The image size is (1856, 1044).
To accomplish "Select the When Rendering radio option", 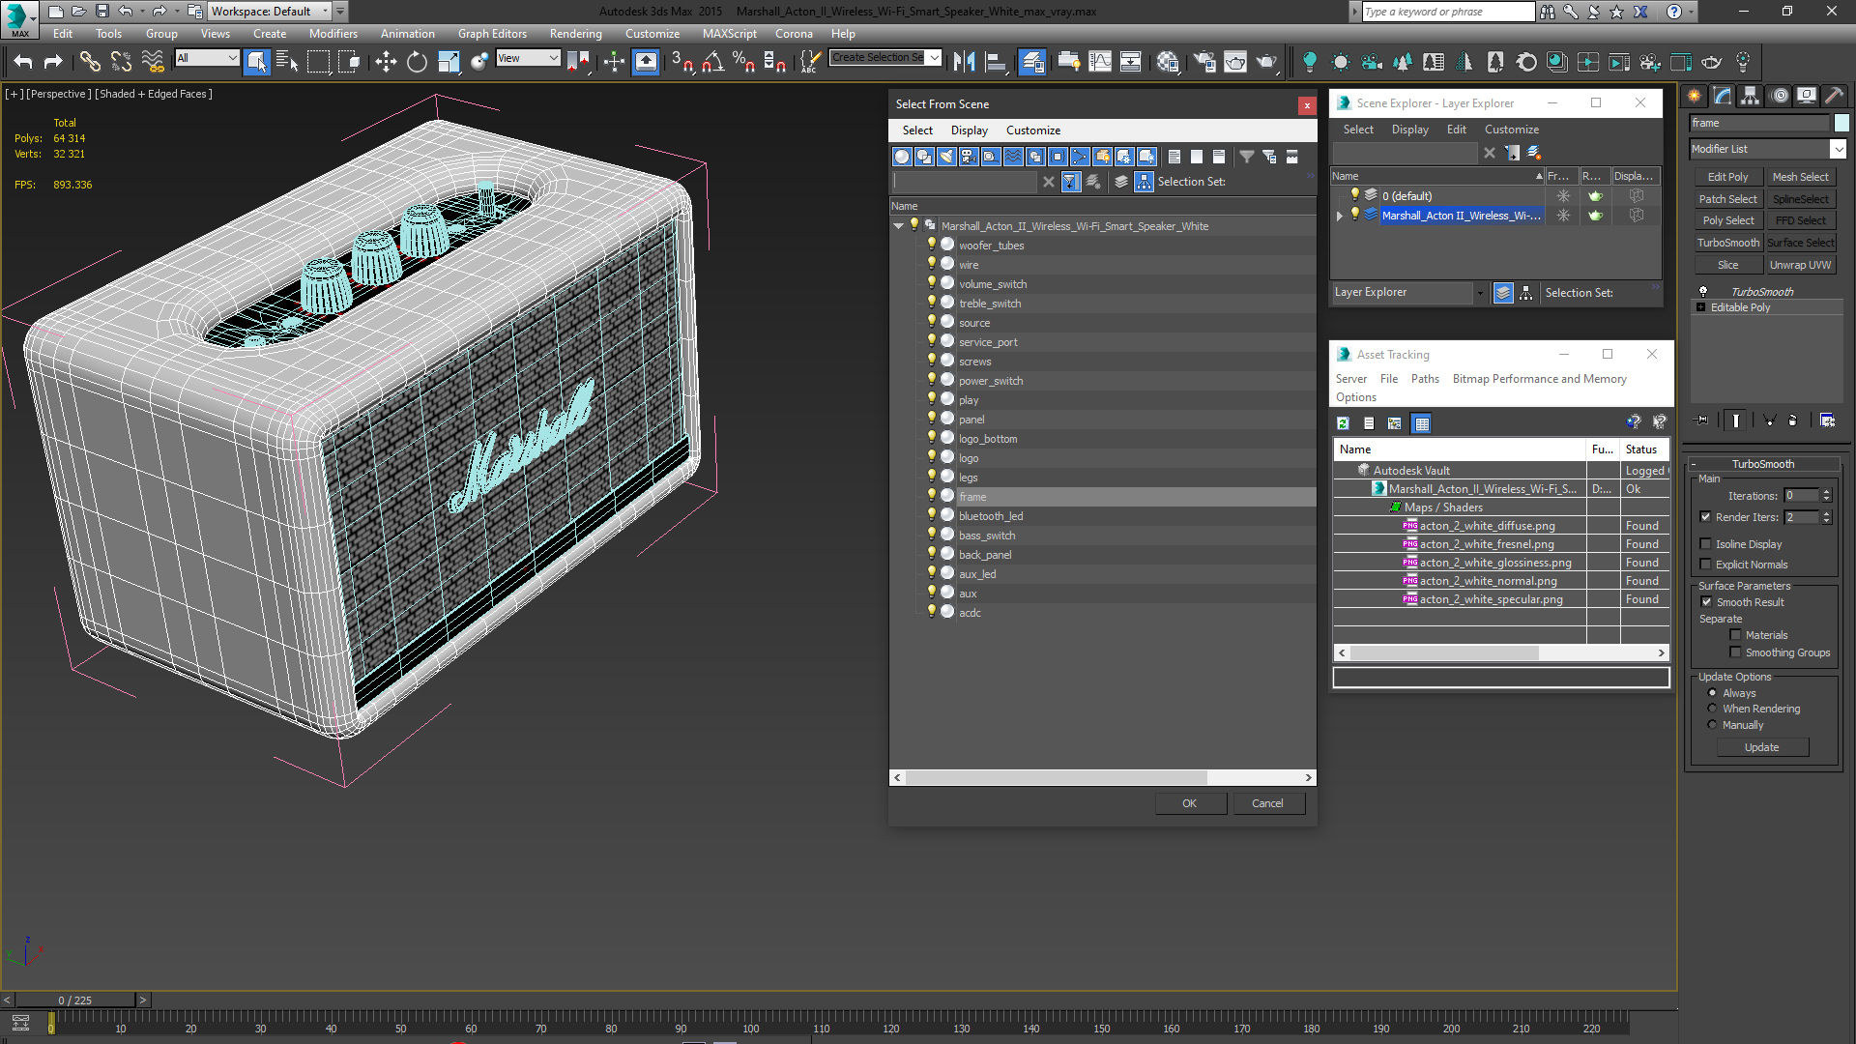I will click(1713, 709).
